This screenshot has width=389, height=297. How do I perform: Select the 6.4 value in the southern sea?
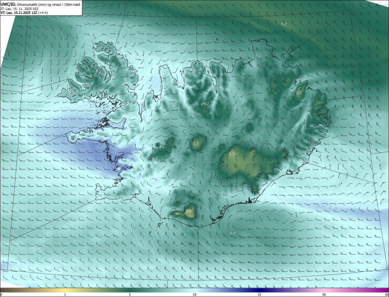pos(233,233)
